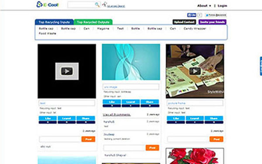The image size is (262, 164).
Task: Click the Facebook Like button
Action: pos(192,15)
